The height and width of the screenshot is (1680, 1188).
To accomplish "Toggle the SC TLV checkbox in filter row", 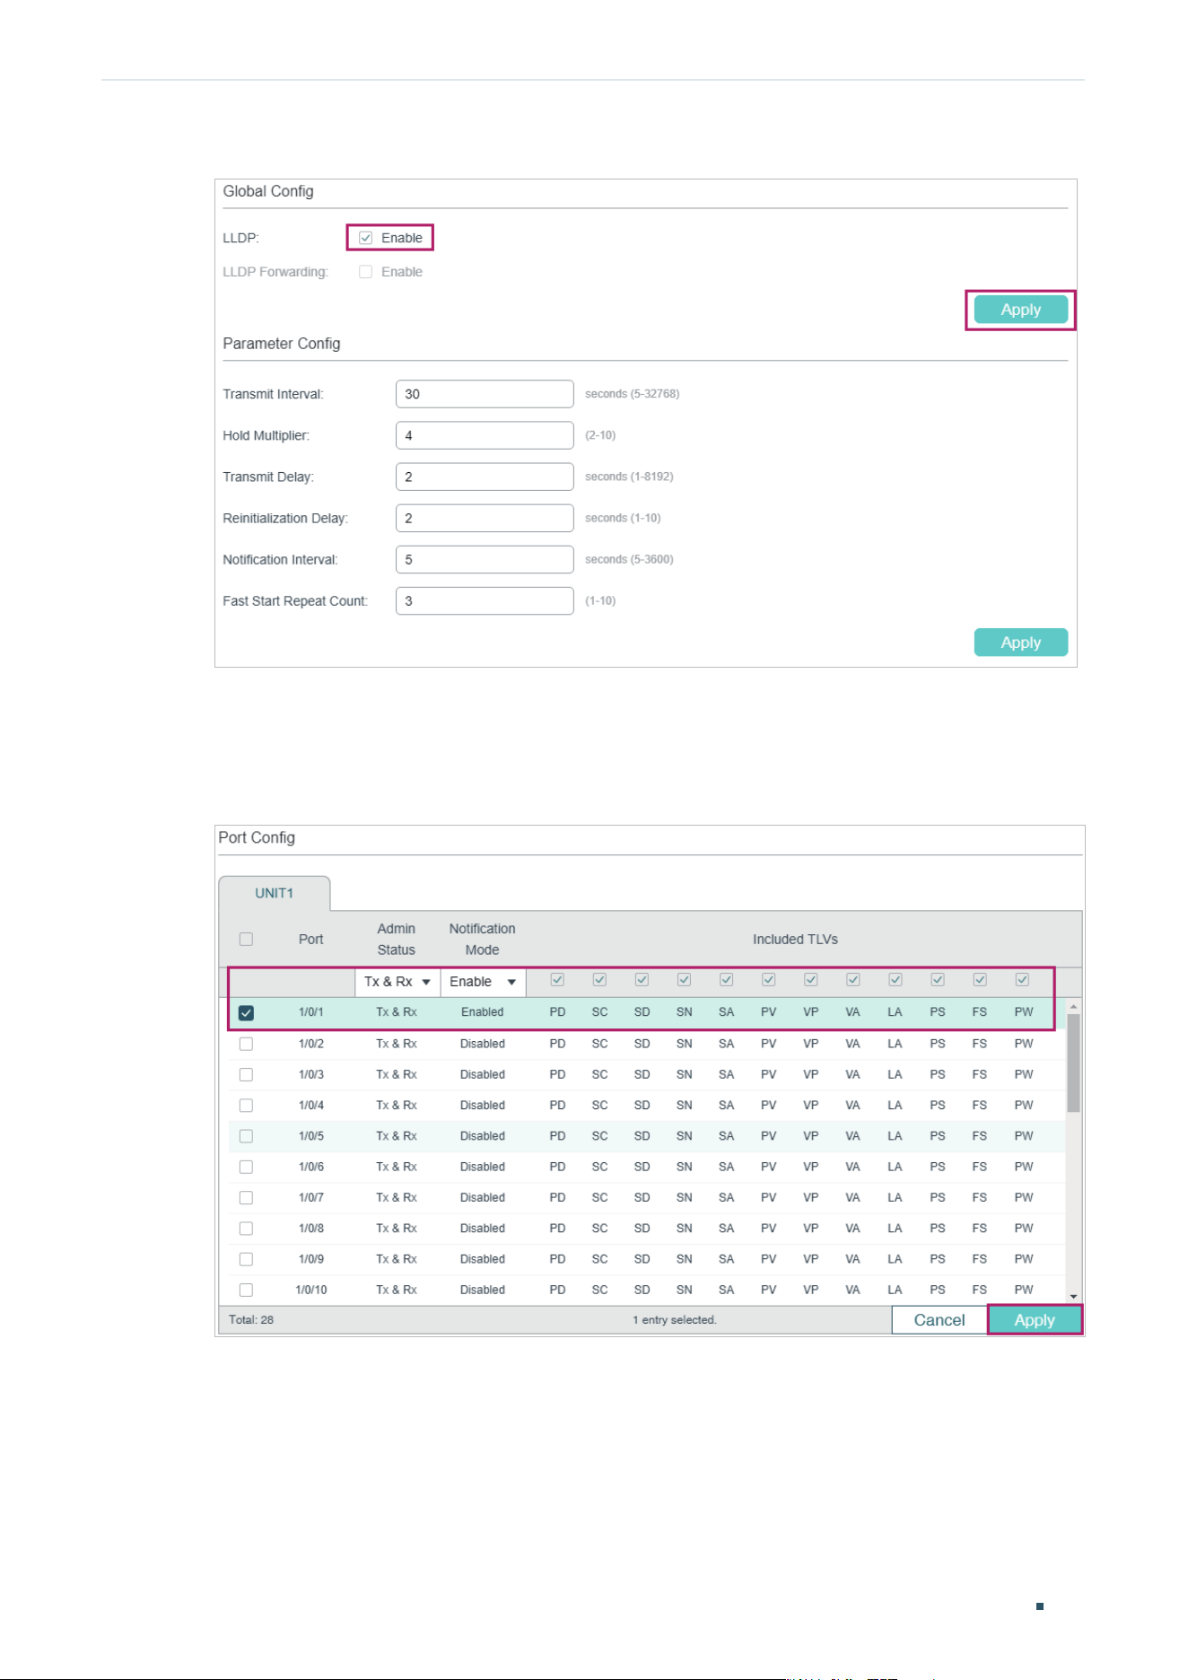I will click(x=599, y=980).
